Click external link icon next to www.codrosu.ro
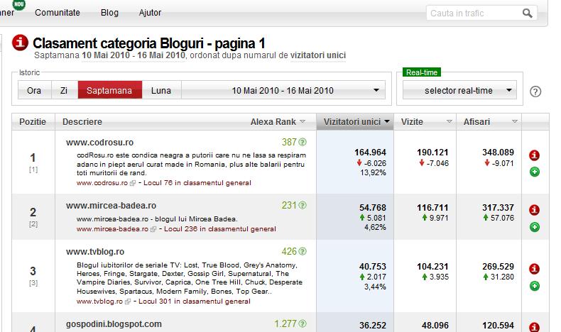561x332 pixels. coord(132,183)
